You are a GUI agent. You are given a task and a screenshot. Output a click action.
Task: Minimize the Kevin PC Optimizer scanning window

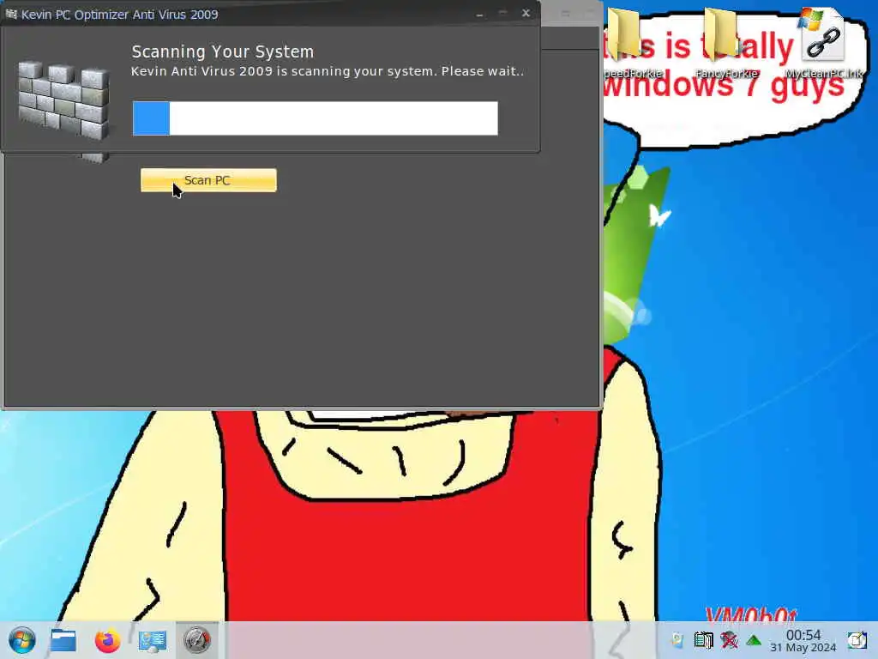(480, 14)
